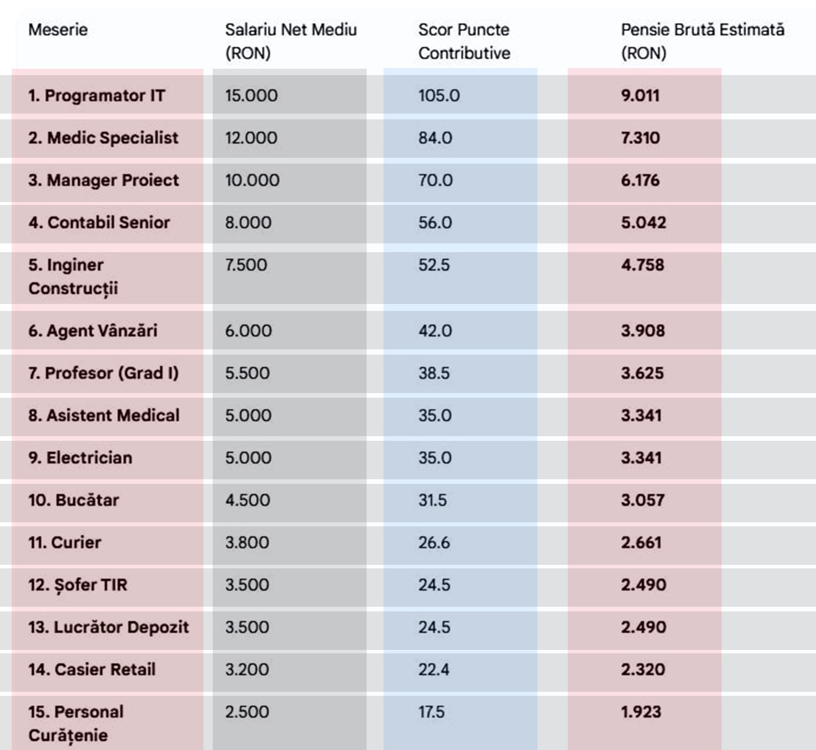
Task: Select the Casier Retail cell
Action: [x=92, y=670]
